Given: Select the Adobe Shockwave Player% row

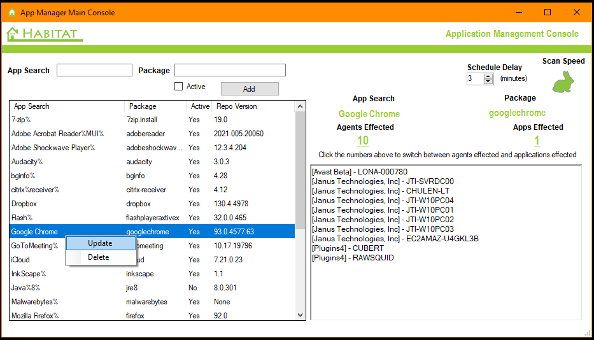Looking at the screenshot, I should pyautogui.click(x=152, y=148).
